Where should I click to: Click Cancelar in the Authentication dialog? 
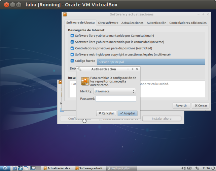click(x=106, y=113)
